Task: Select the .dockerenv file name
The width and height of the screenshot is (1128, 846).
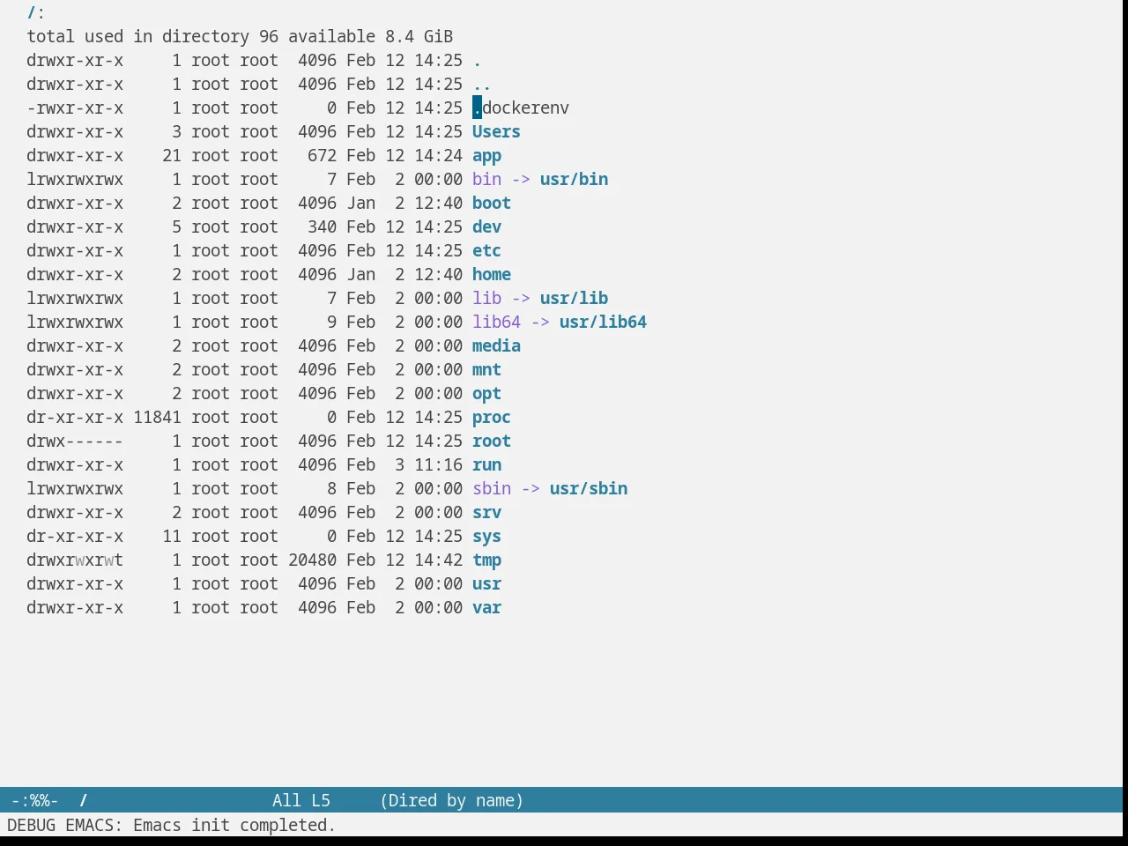Action: pos(521,108)
